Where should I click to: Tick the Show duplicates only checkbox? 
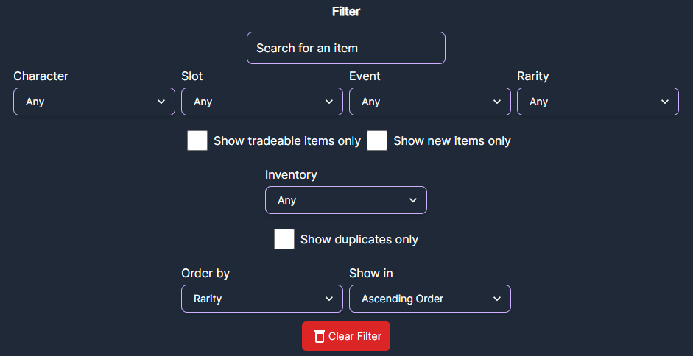coord(284,239)
